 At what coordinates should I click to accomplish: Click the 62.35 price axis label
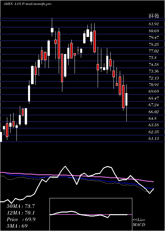154,132
